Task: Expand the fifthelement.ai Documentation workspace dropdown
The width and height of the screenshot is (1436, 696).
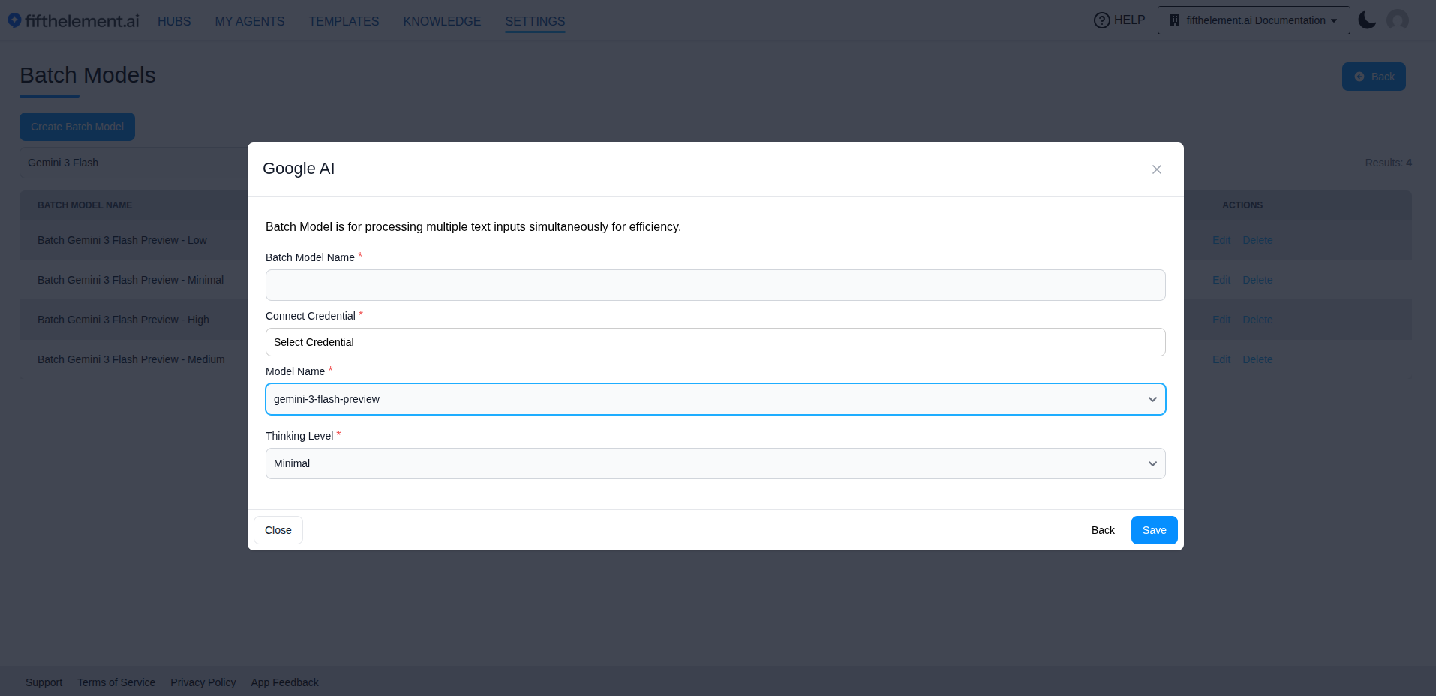Action: click(1254, 20)
